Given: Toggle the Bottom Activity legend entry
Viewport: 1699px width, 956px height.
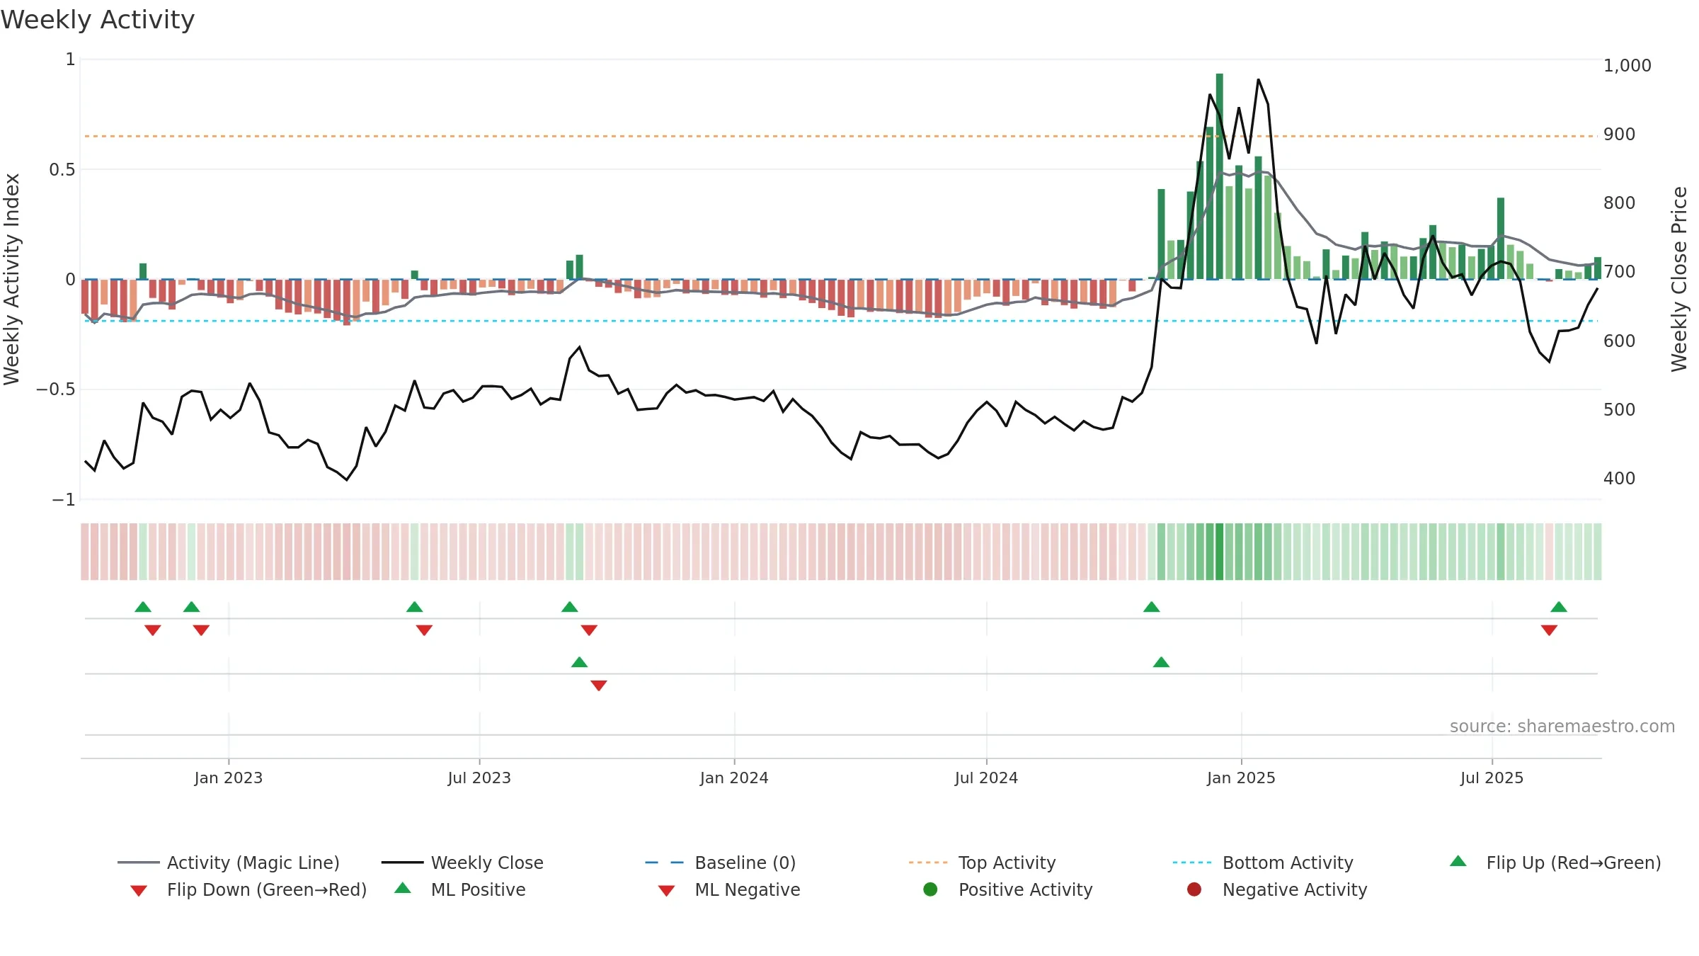Looking at the screenshot, I should point(1263,863).
